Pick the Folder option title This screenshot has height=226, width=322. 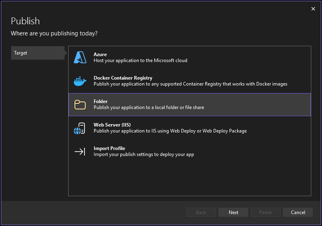pos(101,101)
